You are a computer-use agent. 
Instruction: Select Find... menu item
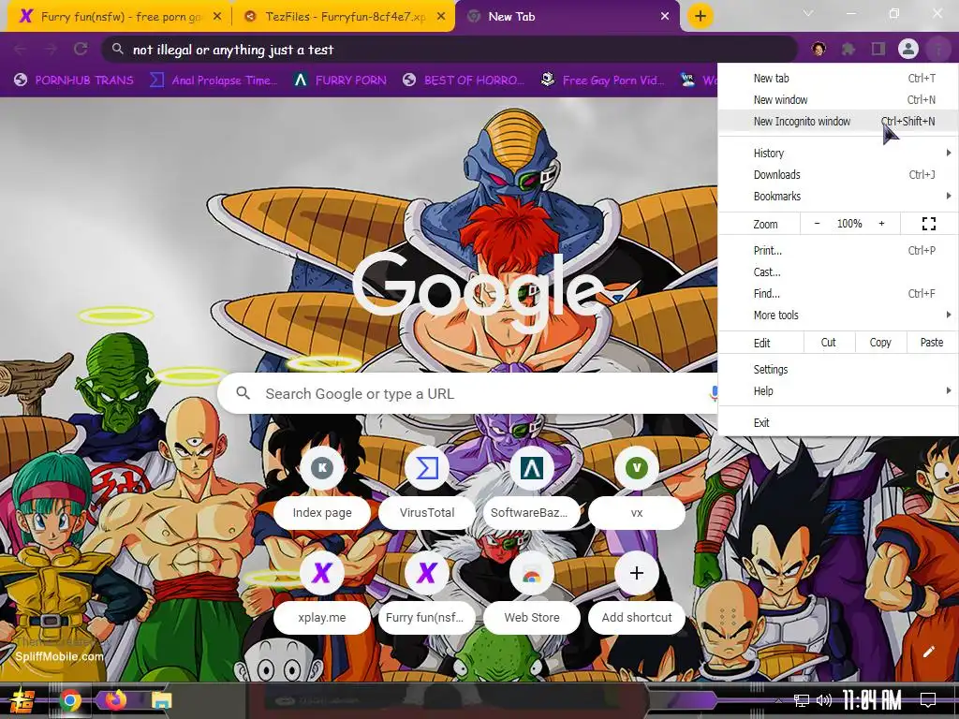(838, 293)
